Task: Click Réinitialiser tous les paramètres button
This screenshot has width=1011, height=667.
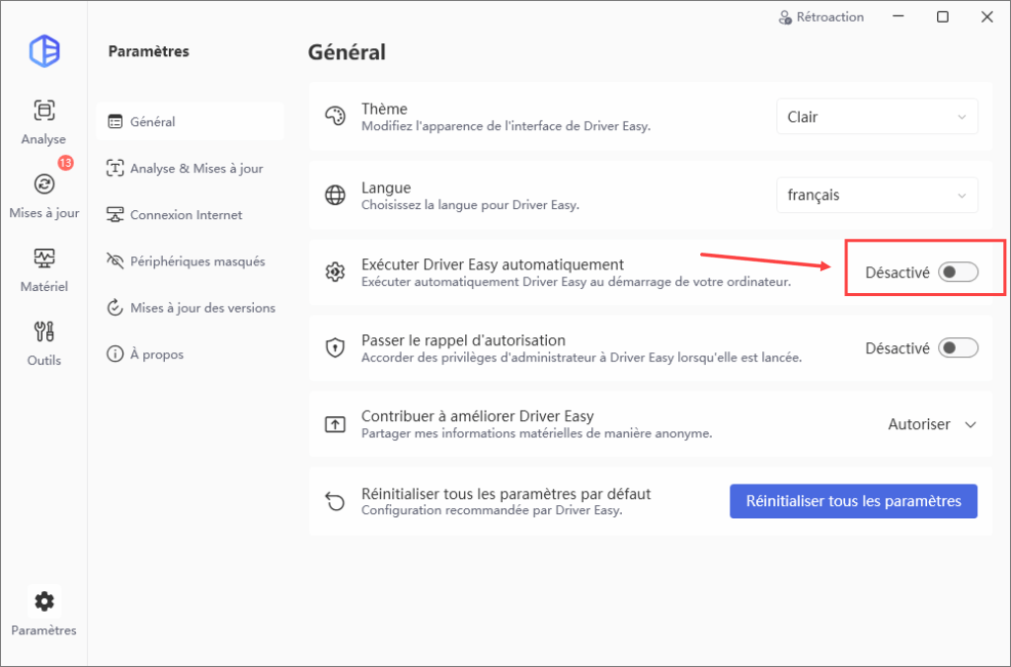Action: point(853,500)
